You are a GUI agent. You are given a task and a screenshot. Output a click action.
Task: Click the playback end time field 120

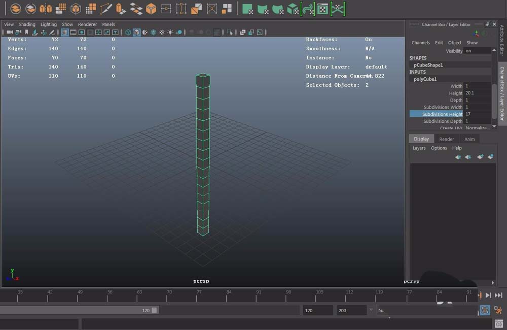pos(318,310)
